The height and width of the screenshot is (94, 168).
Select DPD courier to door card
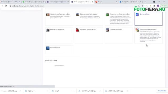point(89,36)
